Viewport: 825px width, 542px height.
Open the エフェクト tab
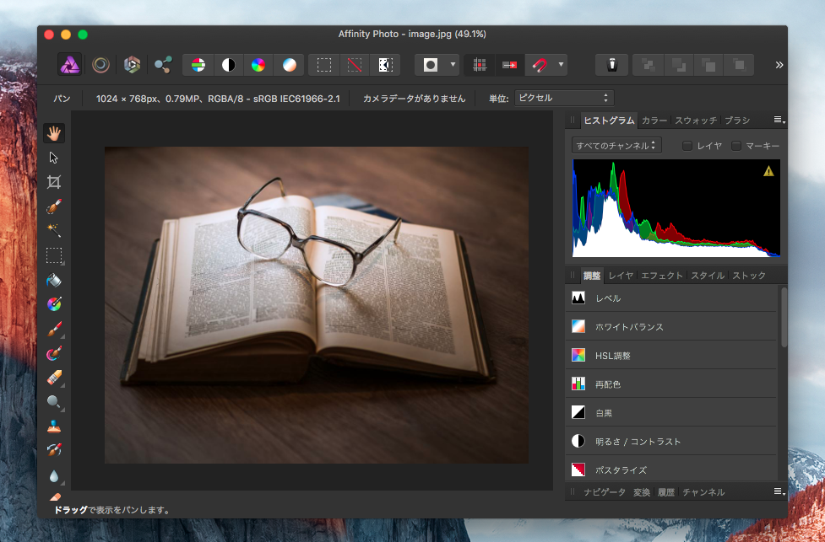coord(662,276)
